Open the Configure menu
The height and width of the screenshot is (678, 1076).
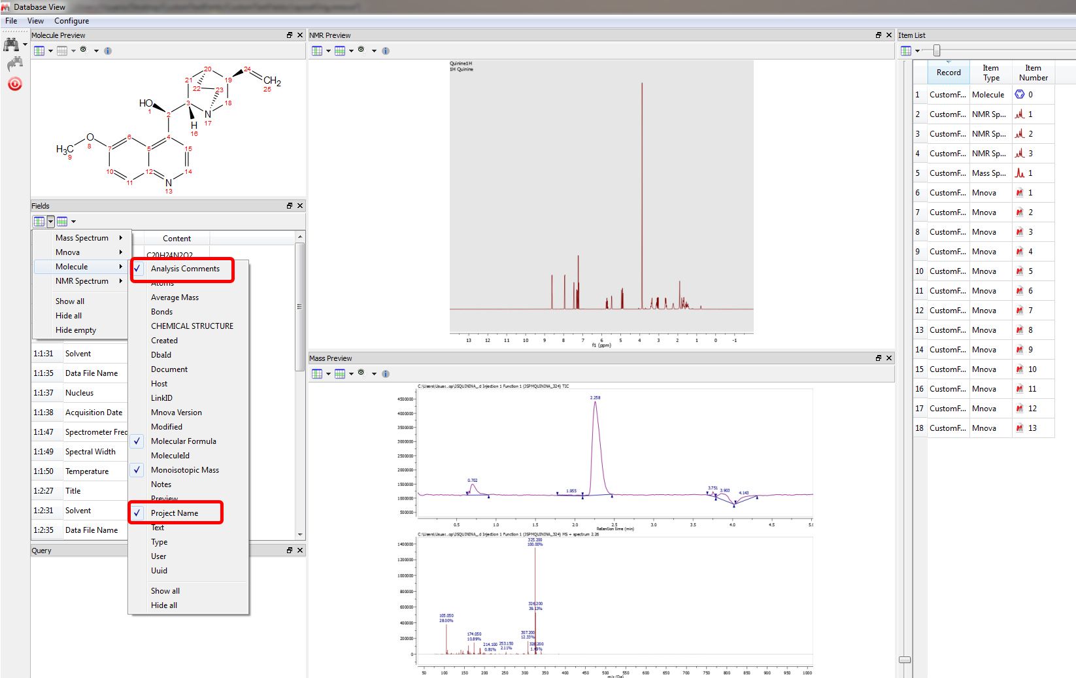pyautogui.click(x=71, y=21)
